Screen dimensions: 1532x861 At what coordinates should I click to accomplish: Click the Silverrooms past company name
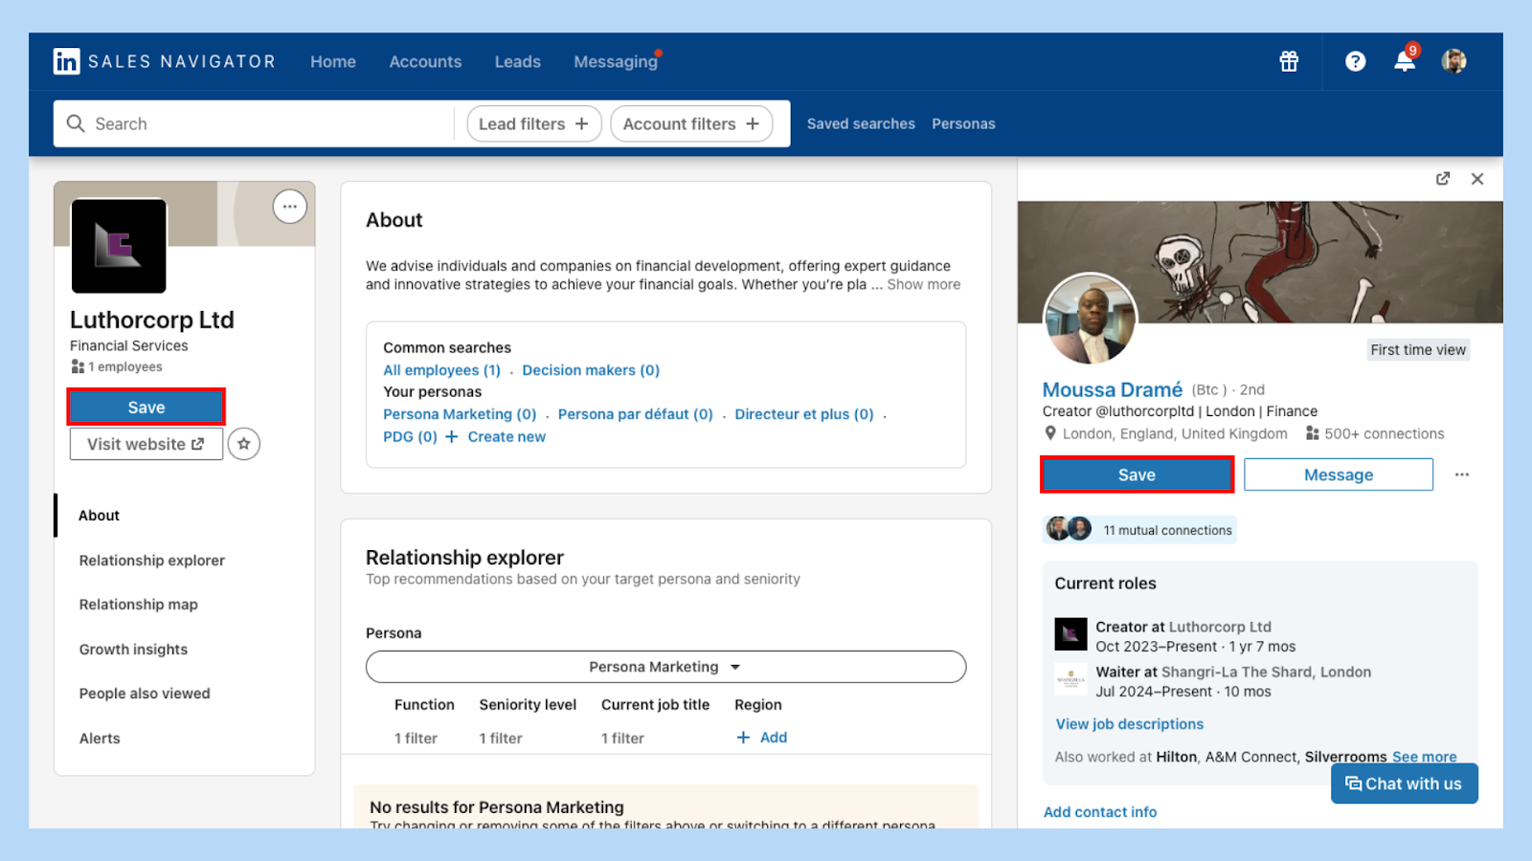coord(1345,757)
